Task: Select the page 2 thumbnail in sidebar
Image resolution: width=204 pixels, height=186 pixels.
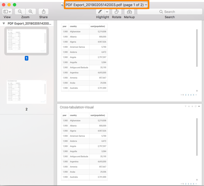Action: 27,92
